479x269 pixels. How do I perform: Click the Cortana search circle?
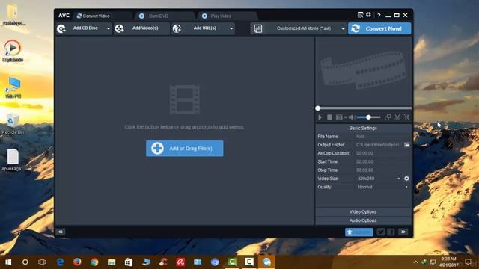point(25,262)
